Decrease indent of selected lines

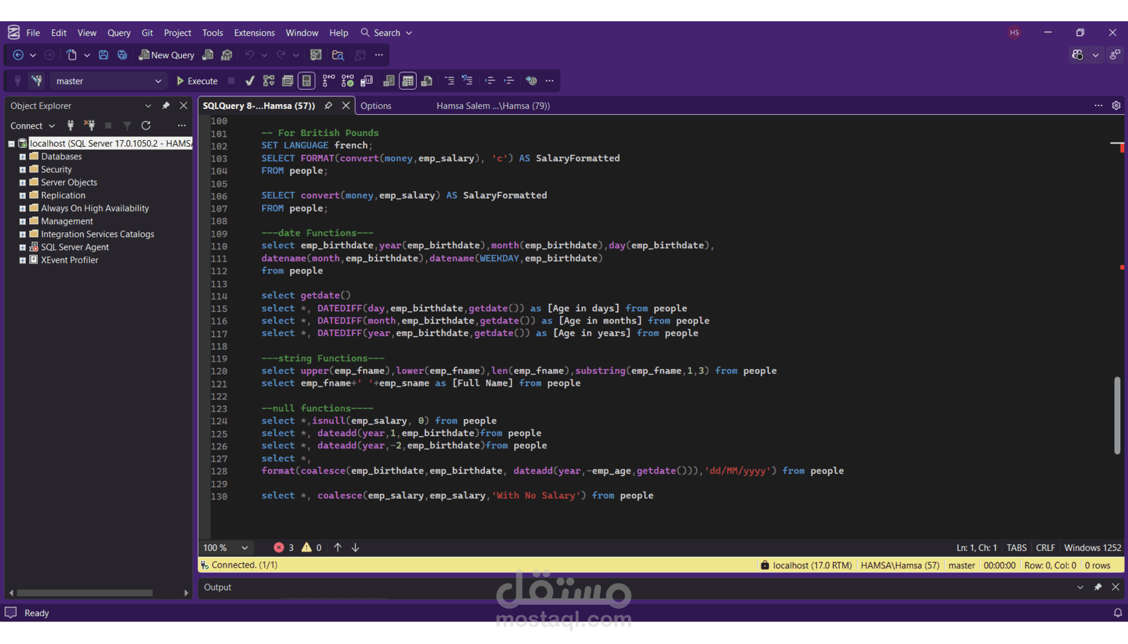[x=490, y=81]
